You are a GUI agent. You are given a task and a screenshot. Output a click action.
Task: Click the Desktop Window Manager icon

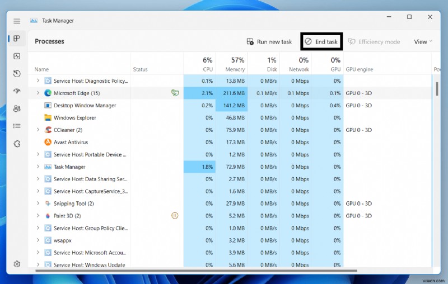click(48, 105)
